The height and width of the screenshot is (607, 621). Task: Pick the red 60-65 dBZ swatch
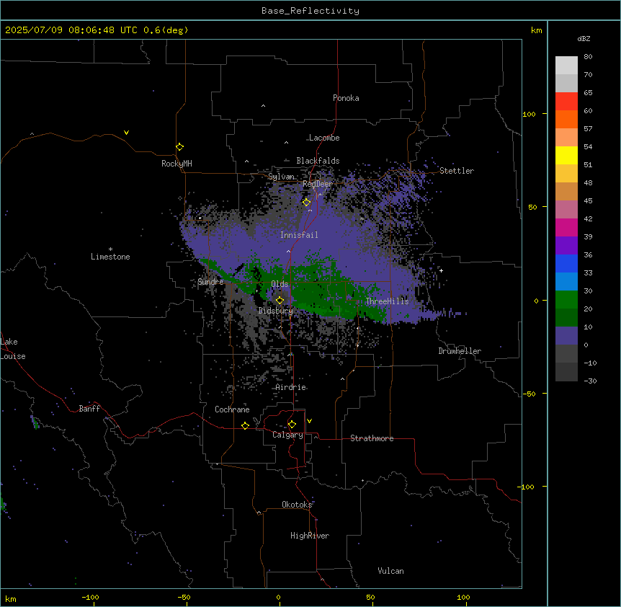566,102
